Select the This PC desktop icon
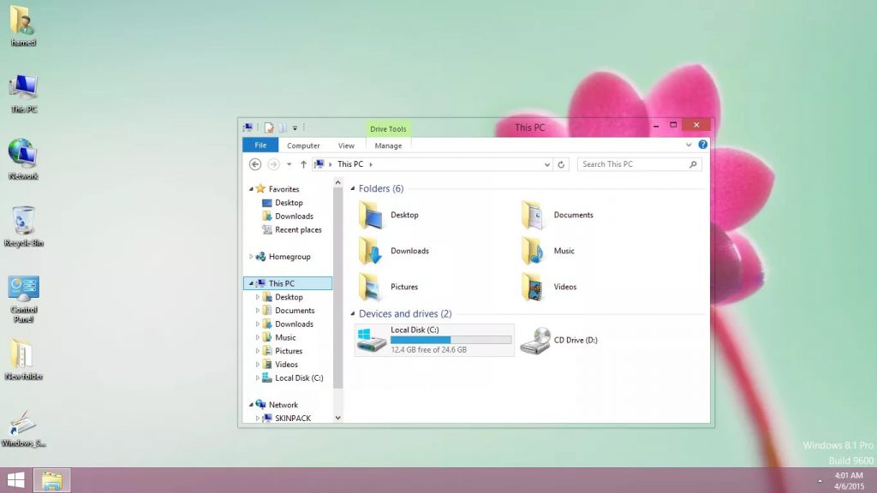The width and height of the screenshot is (877, 493). click(x=23, y=93)
